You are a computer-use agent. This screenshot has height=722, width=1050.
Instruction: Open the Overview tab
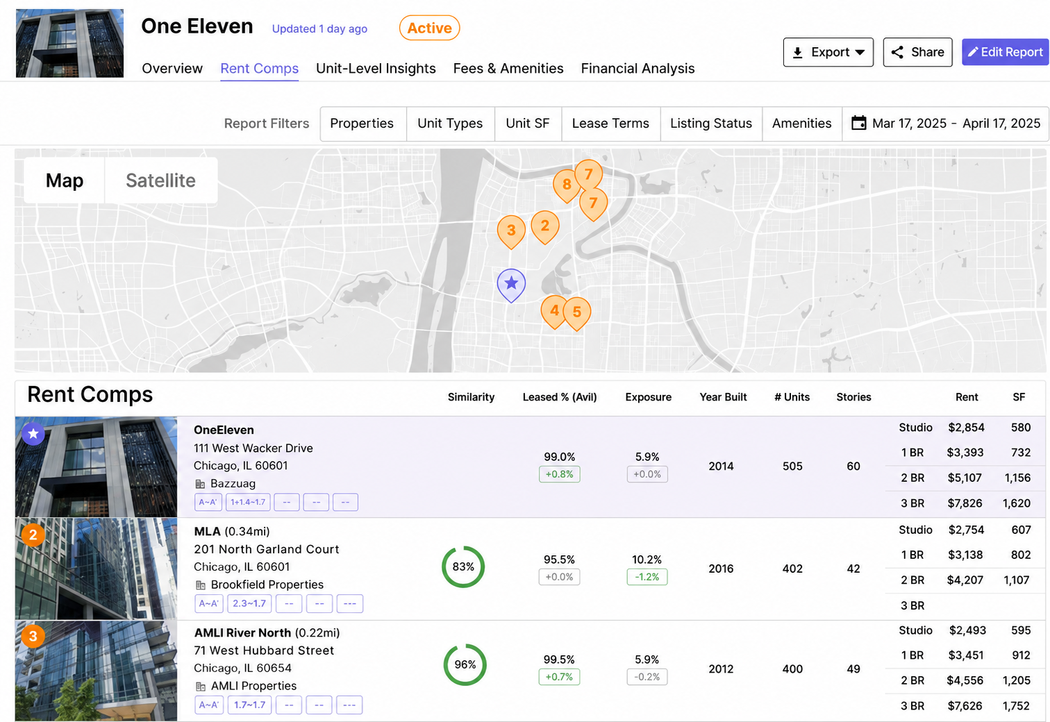point(172,69)
